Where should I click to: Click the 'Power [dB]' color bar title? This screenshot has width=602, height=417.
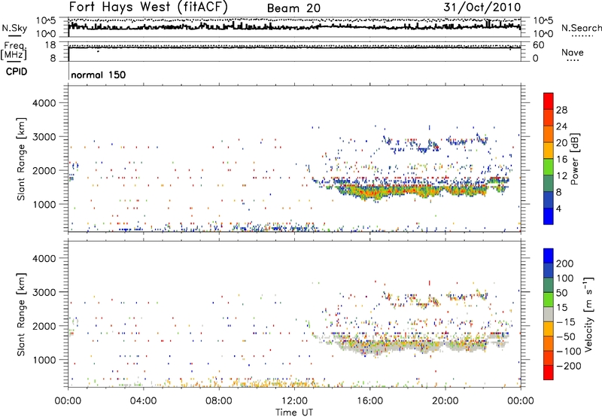pos(575,159)
